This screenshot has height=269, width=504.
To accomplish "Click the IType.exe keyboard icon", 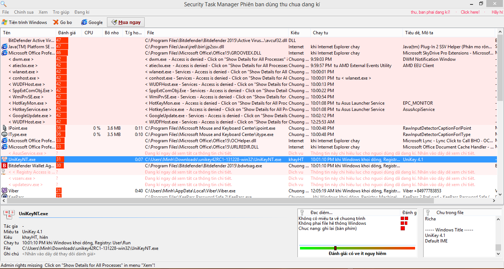I will pyautogui.click(x=4, y=134).
